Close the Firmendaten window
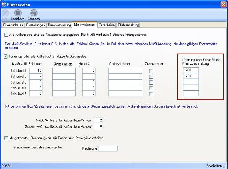This screenshot has width=228, height=169. point(223,5)
